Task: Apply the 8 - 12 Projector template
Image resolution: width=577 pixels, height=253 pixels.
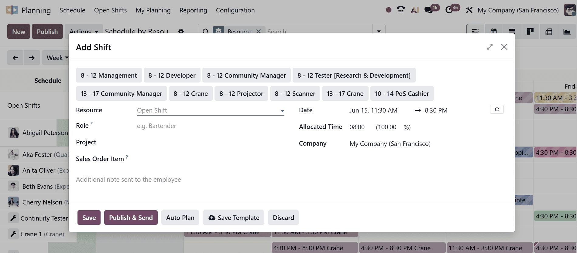Action: point(241,93)
